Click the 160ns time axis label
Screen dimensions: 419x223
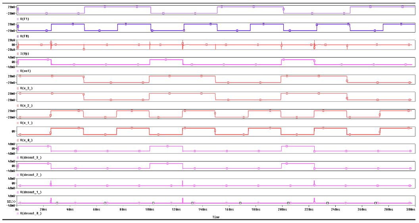point(229,210)
